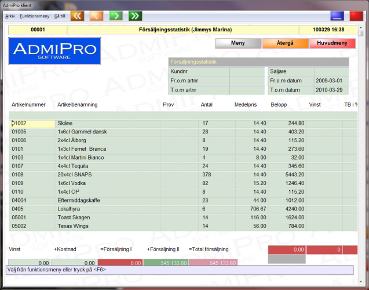Open the Arkiv menu
Viewport: 369px width, 290px height.
tap(10, 16)
